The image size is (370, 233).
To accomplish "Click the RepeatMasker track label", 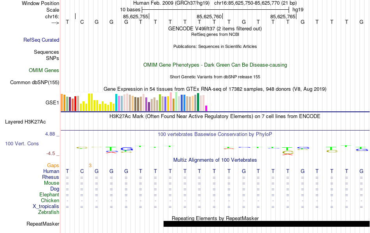I will click(x=43, y=224).
